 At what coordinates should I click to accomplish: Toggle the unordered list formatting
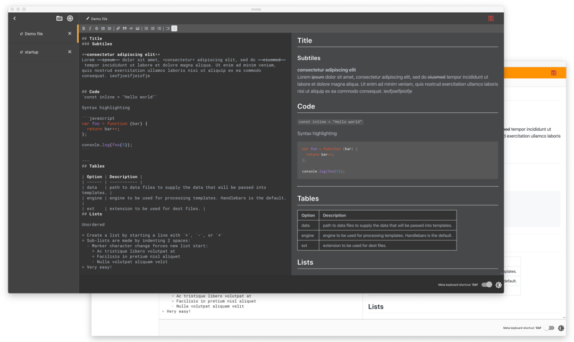point(146,28)
